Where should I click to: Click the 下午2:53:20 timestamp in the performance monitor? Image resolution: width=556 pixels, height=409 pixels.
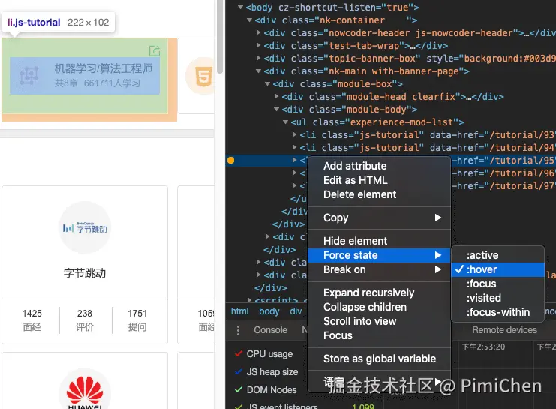click(x=483, y=347)
